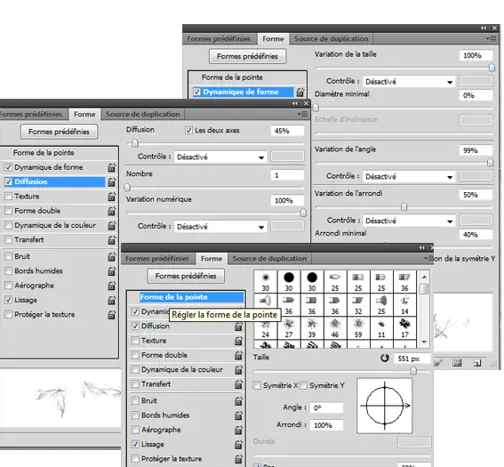The width and height of the screenshot is (504, 467).
Task: Switch to Source de duplication tab in top-right panel
Action: point(331,39)
